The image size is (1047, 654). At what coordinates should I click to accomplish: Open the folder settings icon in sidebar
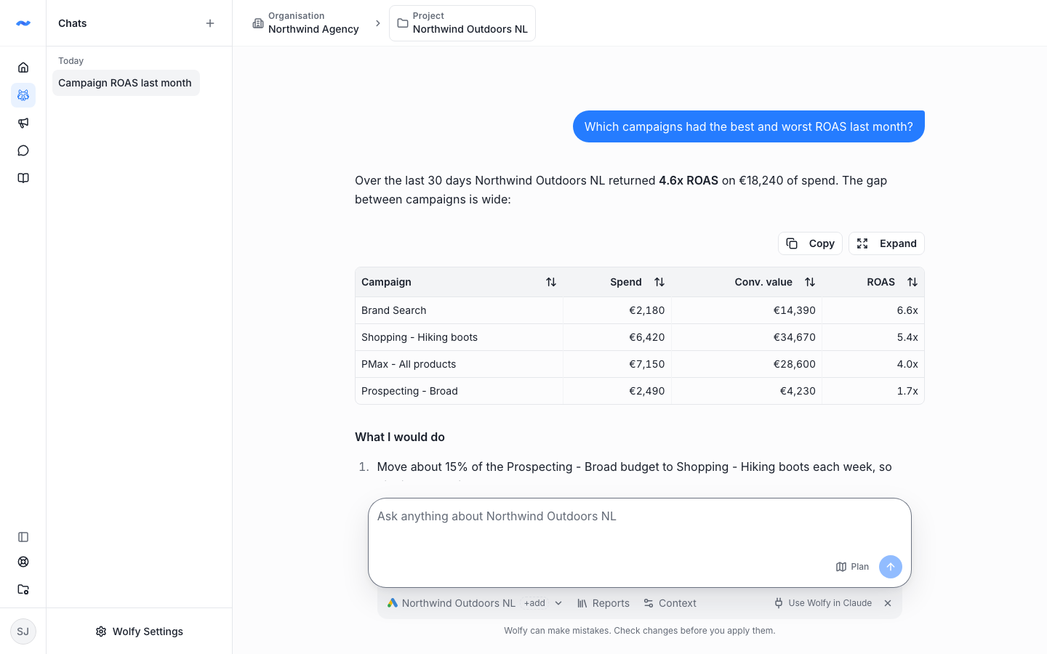coord(23,589)
